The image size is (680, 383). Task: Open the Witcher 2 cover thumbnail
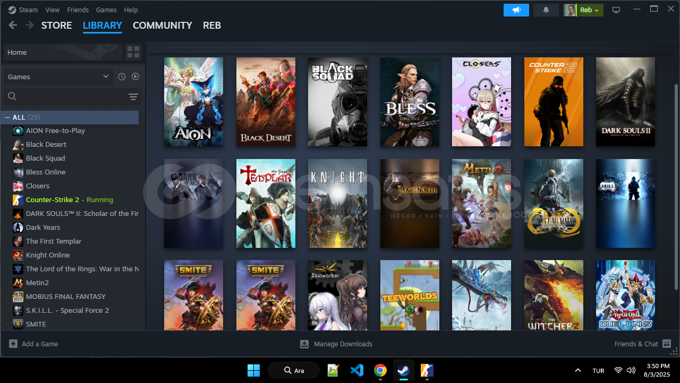(554, 295)
